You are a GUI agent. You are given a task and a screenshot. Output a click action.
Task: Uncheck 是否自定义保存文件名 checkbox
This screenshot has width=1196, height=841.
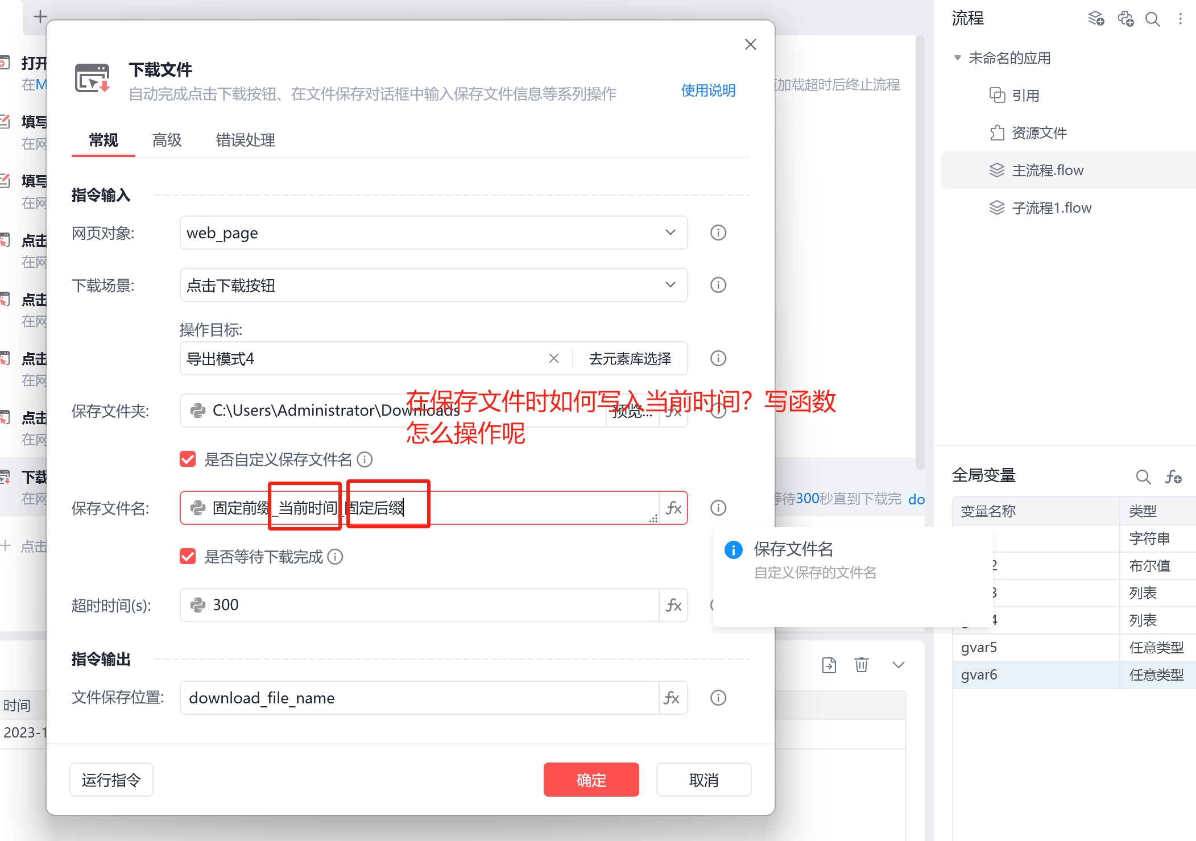click(x=188, y=459)
